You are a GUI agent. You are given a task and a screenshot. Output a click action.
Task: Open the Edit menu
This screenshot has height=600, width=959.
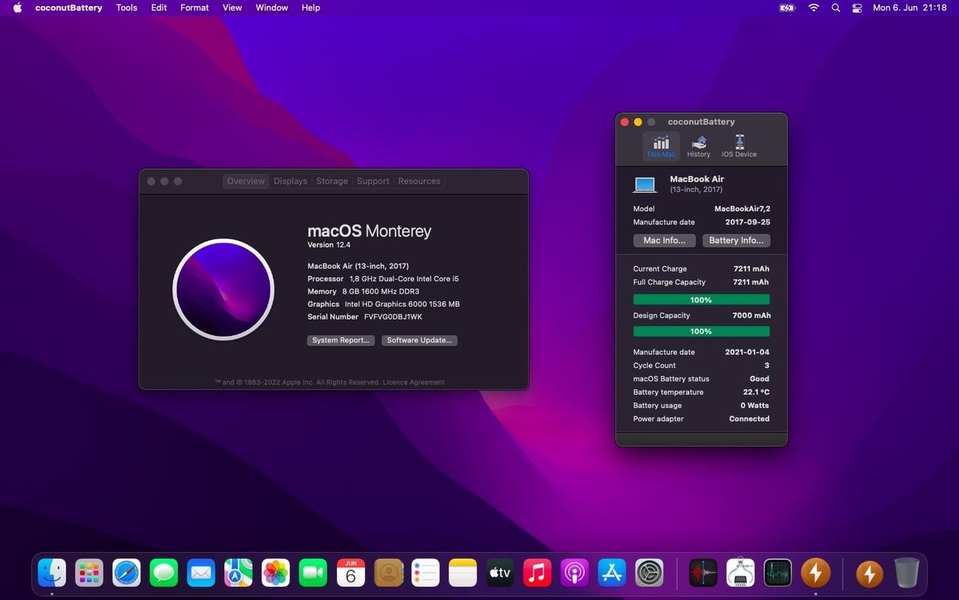[x=159, y=7]
